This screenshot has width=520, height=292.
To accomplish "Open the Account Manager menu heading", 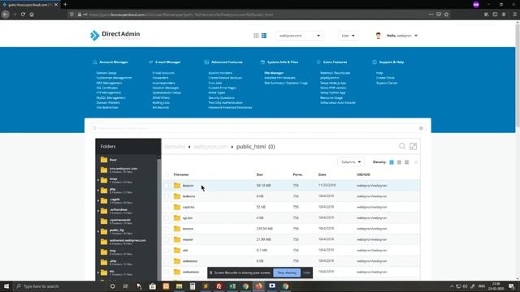I will [x=114, y=62].
